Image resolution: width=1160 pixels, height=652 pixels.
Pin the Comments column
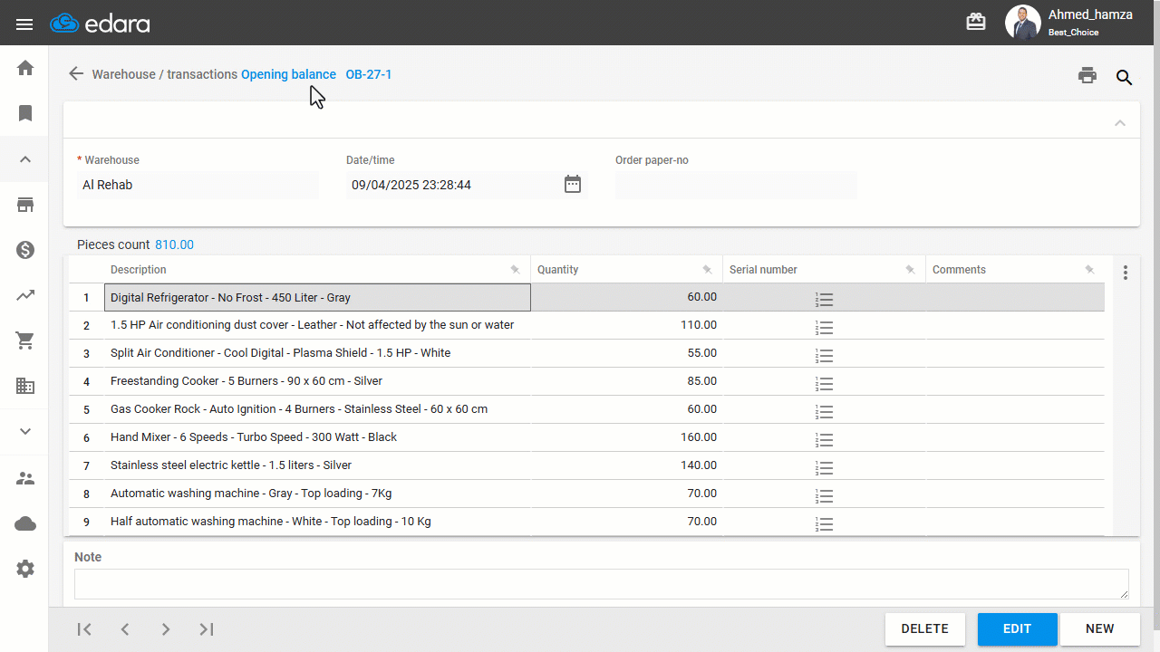pyautogui.click(x=1089, y=270)
